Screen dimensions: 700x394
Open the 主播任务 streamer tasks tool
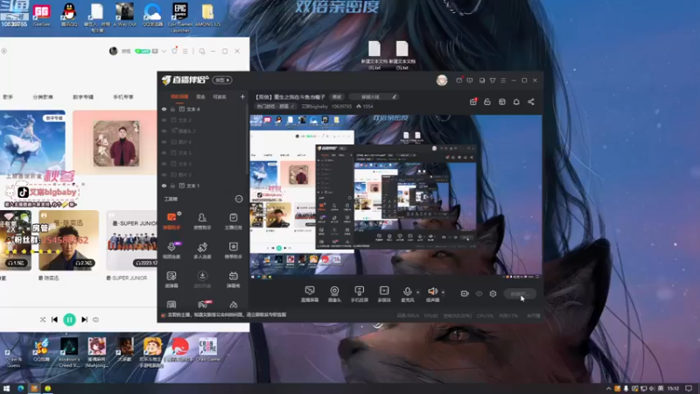click(x=233, y=221)
